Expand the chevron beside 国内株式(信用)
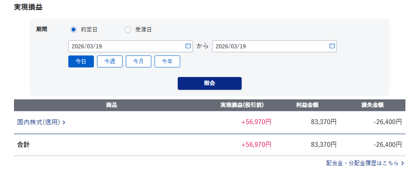409x170 pixels. coord(64,123)
